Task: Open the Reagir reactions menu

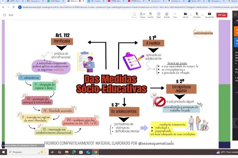Action: [158, 15]
